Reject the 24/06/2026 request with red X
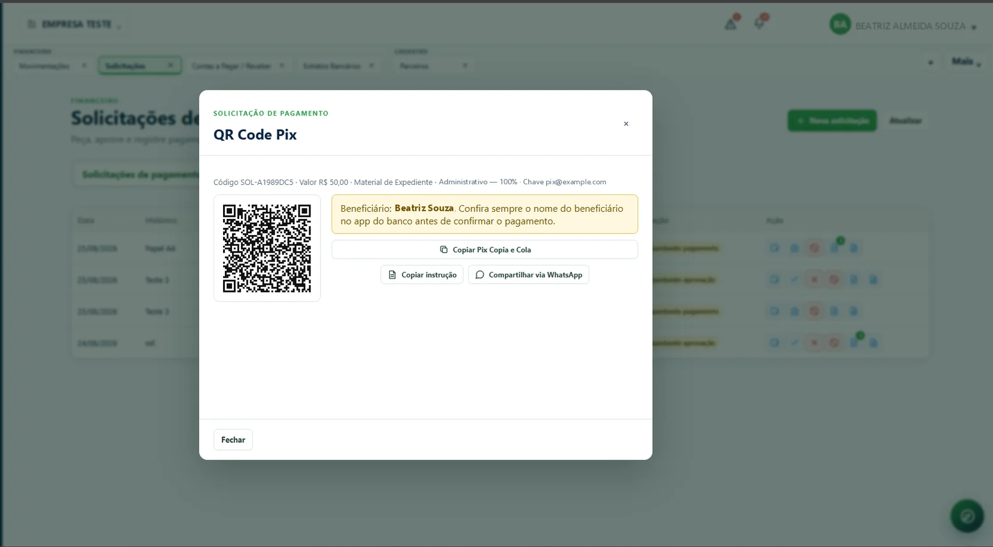Viewport: 993px width, 547px height. [814, 343]
